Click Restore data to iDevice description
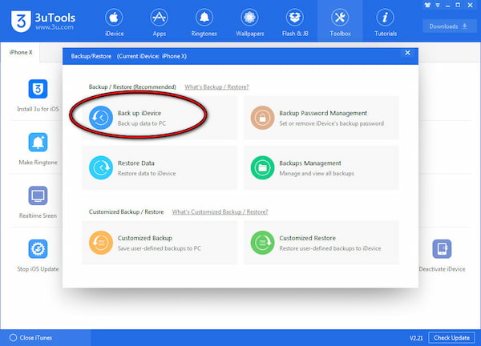 pyautogui.click(x=147, y=174)
